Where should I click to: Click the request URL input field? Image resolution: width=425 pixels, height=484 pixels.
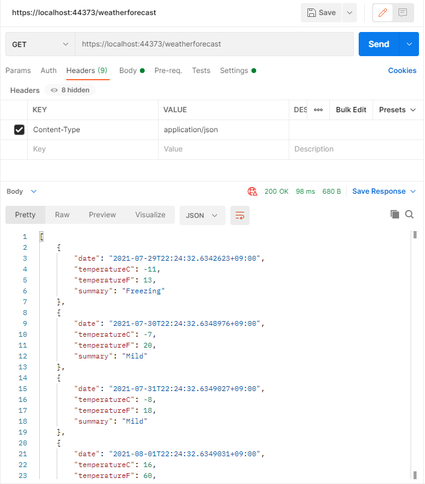[x=215, y=44]
